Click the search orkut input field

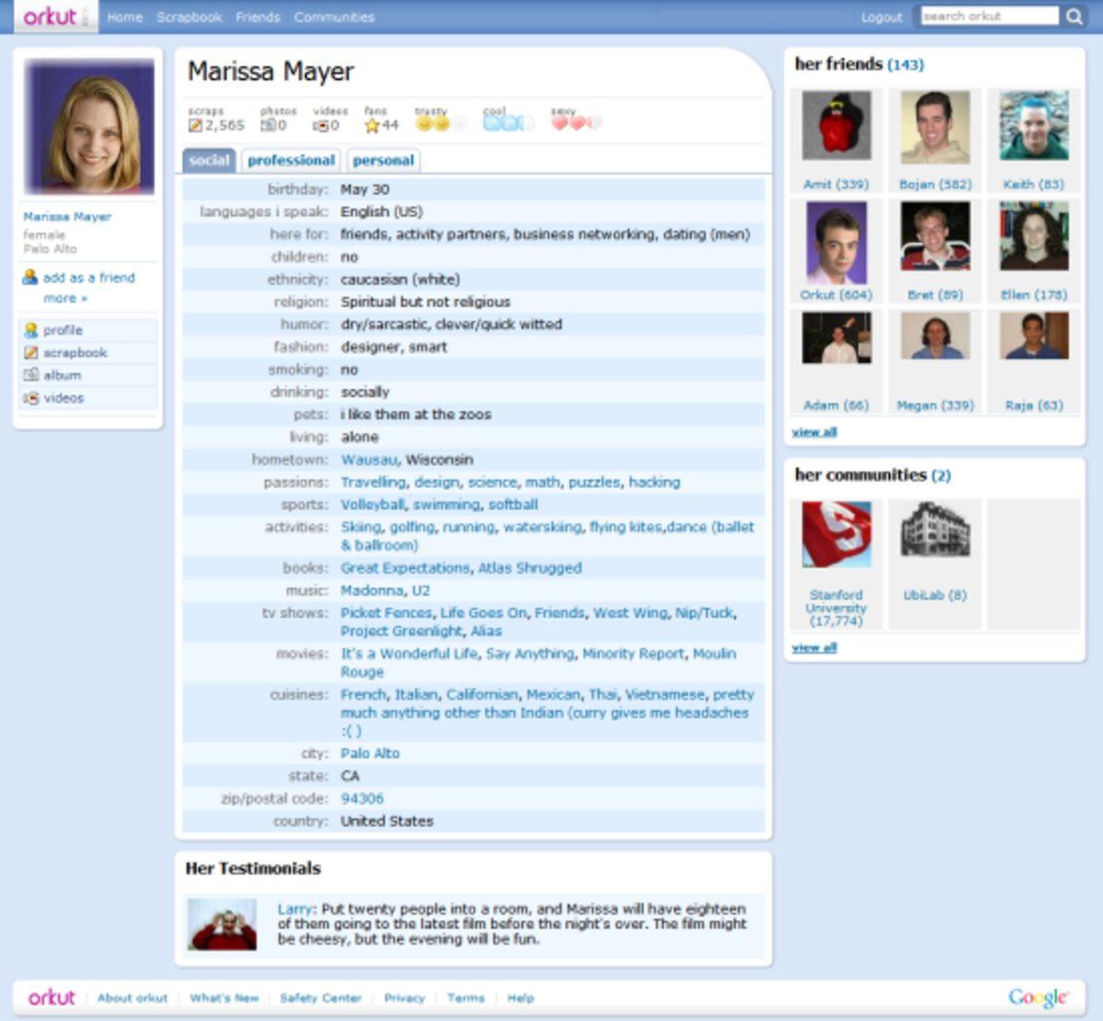(x=989, y=17)
